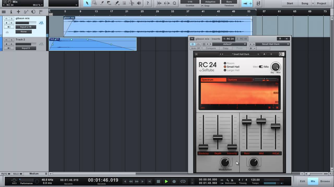Open the track list icon
334x187 pixels.
point(4,12)
